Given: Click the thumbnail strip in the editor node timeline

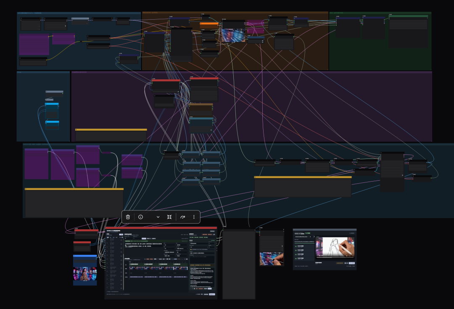Looking at the screenshot, I should coord(158,268).
